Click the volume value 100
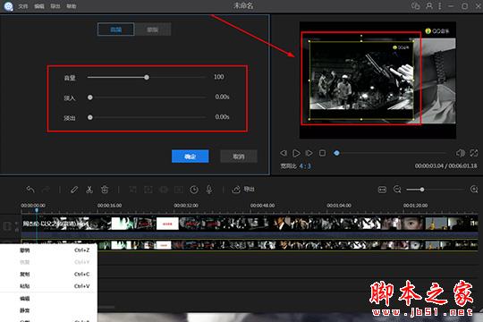This screenshot has height=322, width=483. click(219, 77)
